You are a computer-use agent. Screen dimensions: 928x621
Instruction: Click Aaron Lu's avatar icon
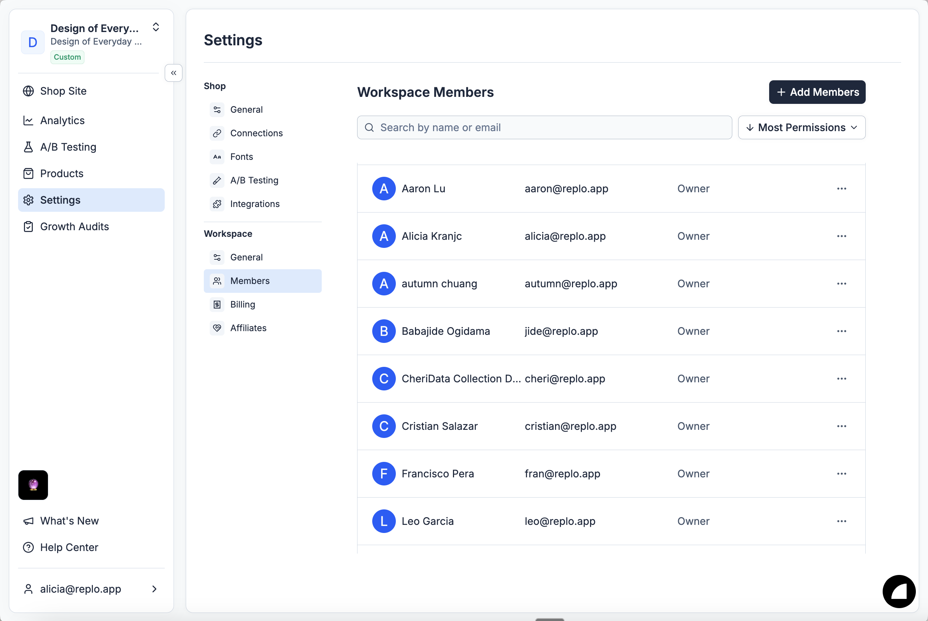[384, 189]
